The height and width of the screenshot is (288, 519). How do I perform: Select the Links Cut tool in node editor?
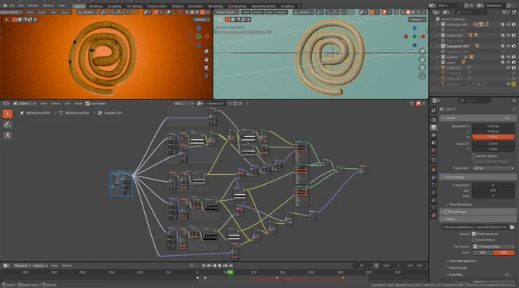8,135
